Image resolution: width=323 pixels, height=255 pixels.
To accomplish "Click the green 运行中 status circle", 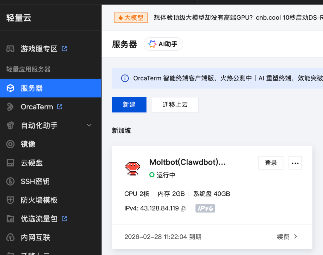I will point(152,175).
